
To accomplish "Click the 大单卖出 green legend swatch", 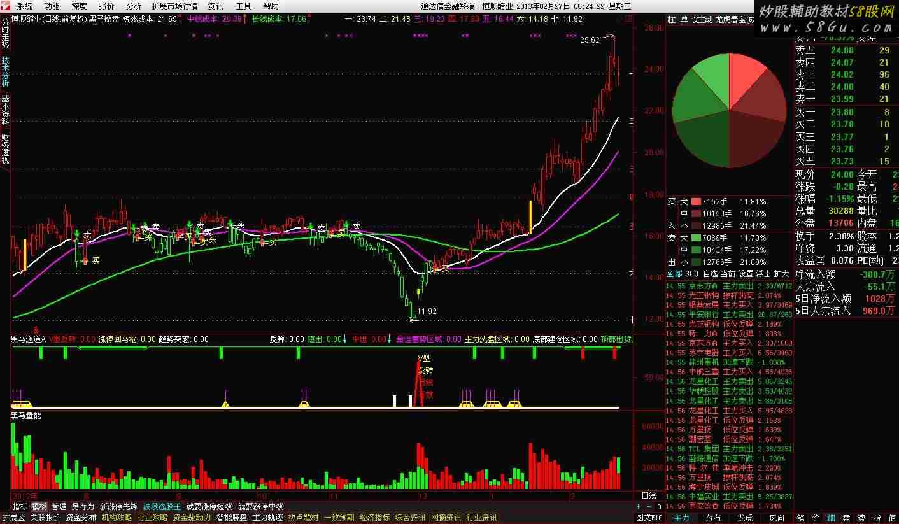I will pos(695,238).
